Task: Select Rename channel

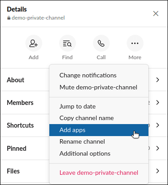Action: (x=99, y=141)
